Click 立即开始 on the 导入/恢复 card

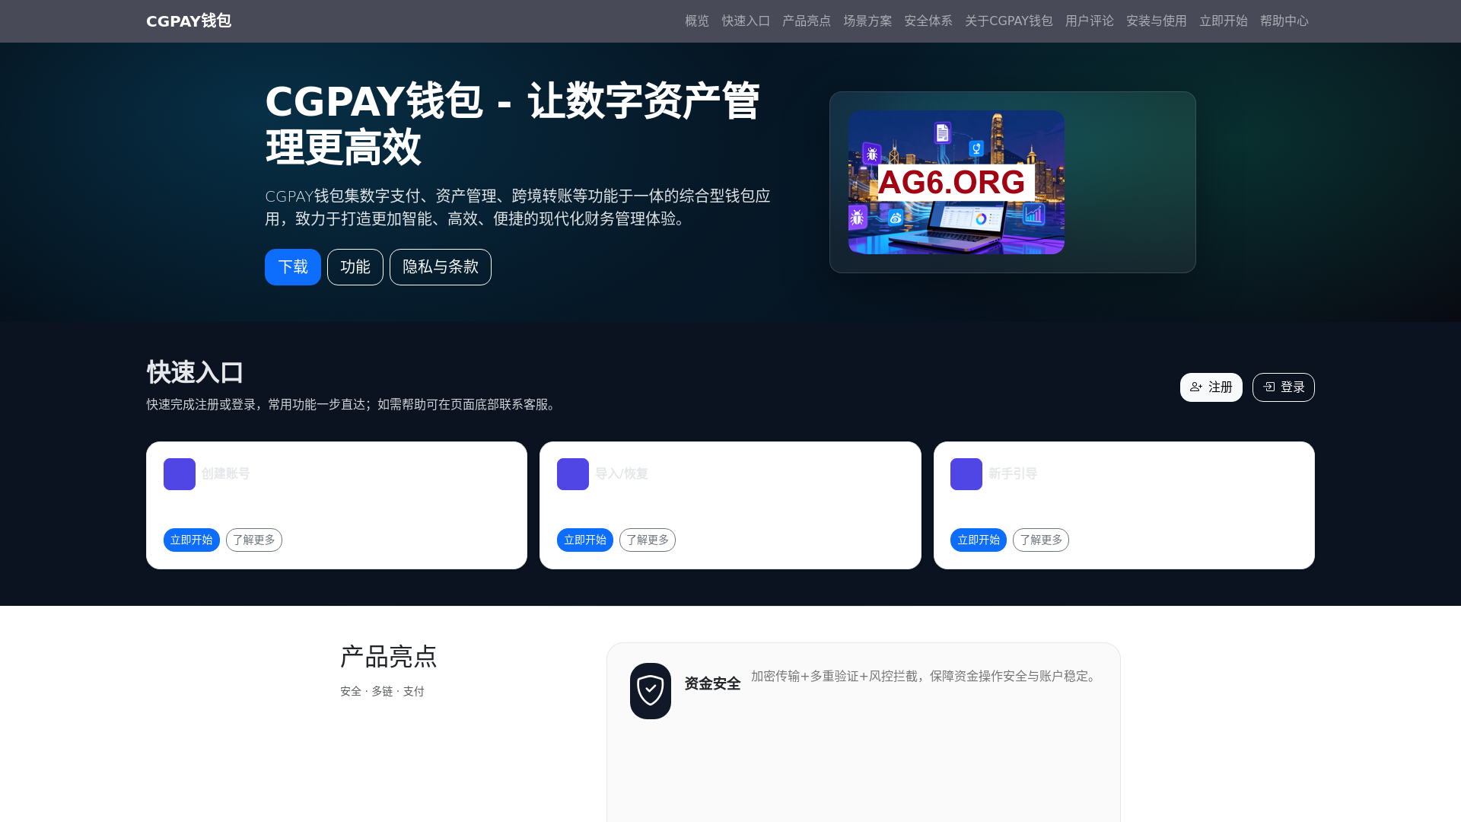click(585, 540)
